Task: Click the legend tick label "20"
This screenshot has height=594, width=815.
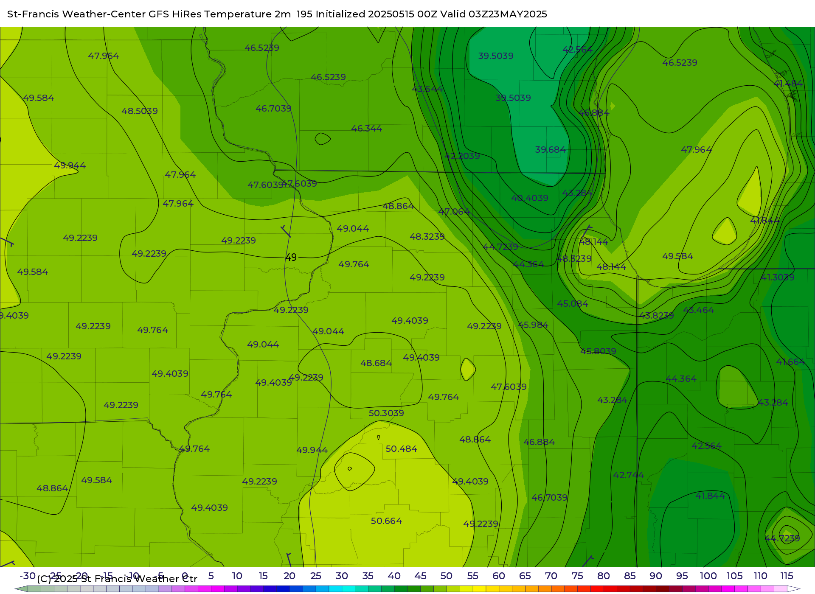Action: click(289, 576)
